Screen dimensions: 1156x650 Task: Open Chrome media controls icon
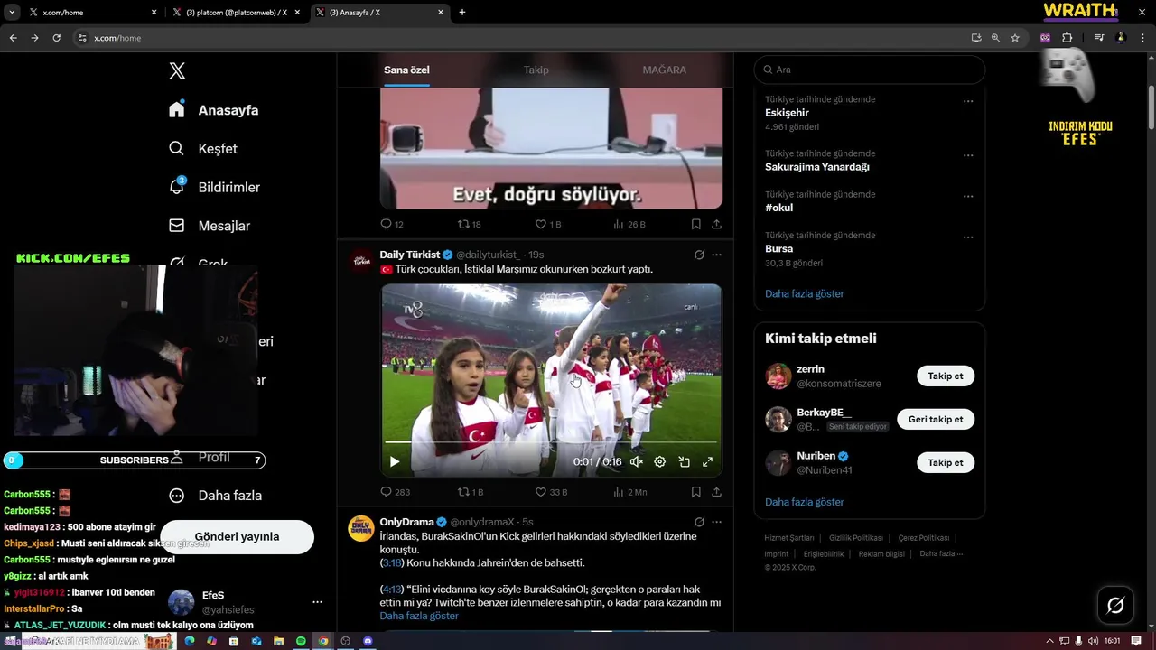[x=1099, y=38]
